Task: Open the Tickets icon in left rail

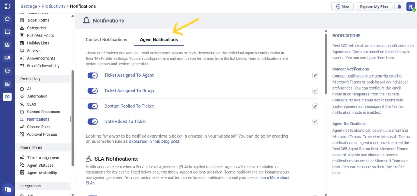Action: point(7,32)
